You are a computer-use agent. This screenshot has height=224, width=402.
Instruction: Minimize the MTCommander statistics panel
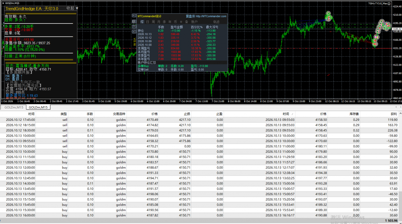point(134,16)
